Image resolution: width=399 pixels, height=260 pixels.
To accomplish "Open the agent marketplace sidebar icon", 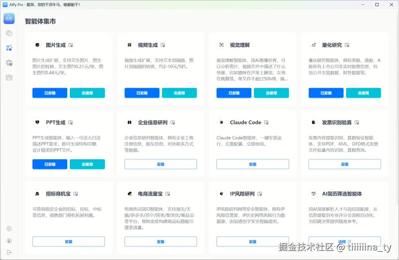I will (9, 48).
